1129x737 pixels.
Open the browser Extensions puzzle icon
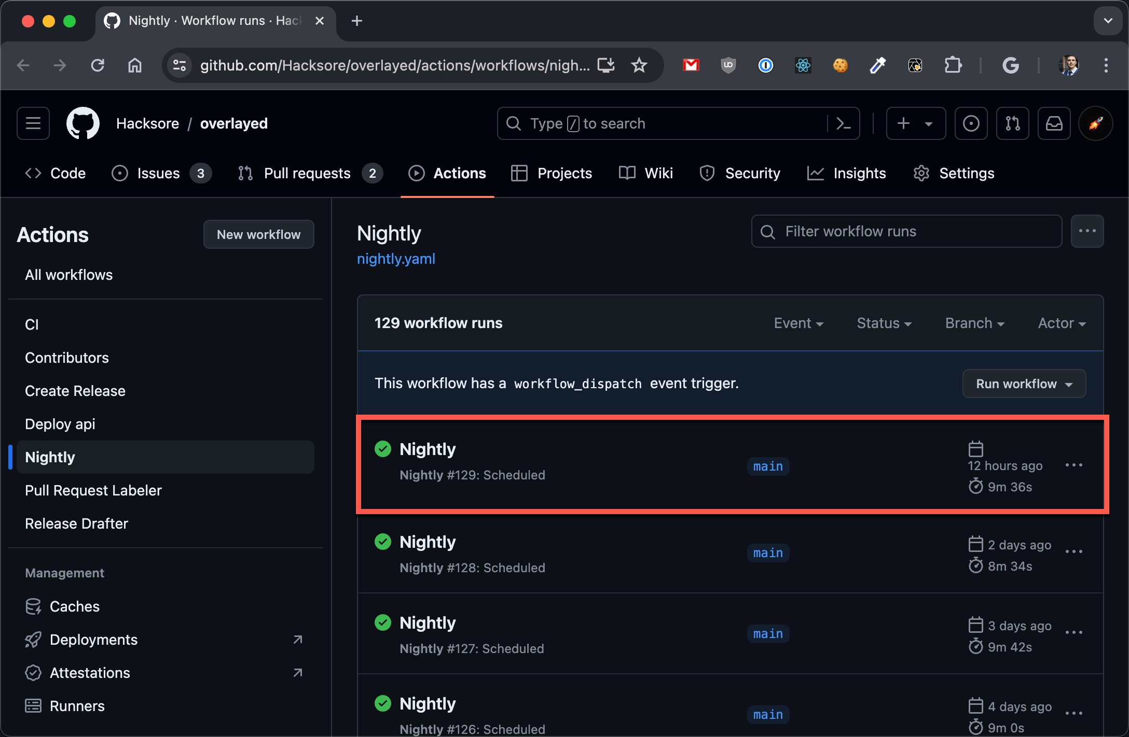point(953,65)
